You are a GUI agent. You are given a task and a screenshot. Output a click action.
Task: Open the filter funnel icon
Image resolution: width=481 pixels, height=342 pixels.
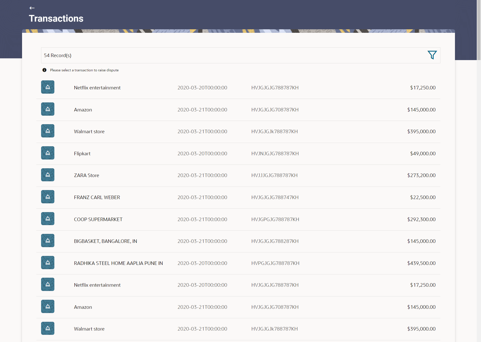432,55
